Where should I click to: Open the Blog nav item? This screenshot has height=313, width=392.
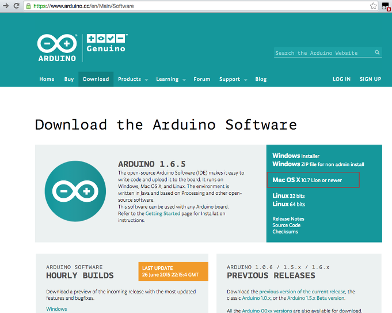tap(261, 79)
